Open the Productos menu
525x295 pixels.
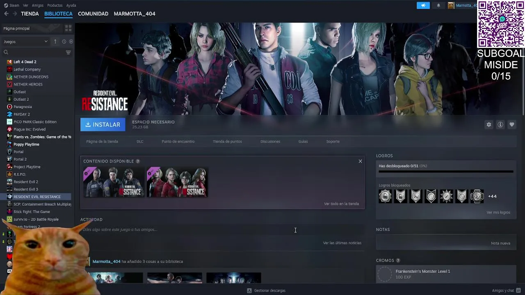tap(55, 5)
